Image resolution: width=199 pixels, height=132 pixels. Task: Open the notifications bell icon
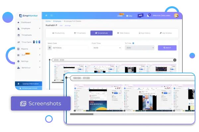(148, 15)
